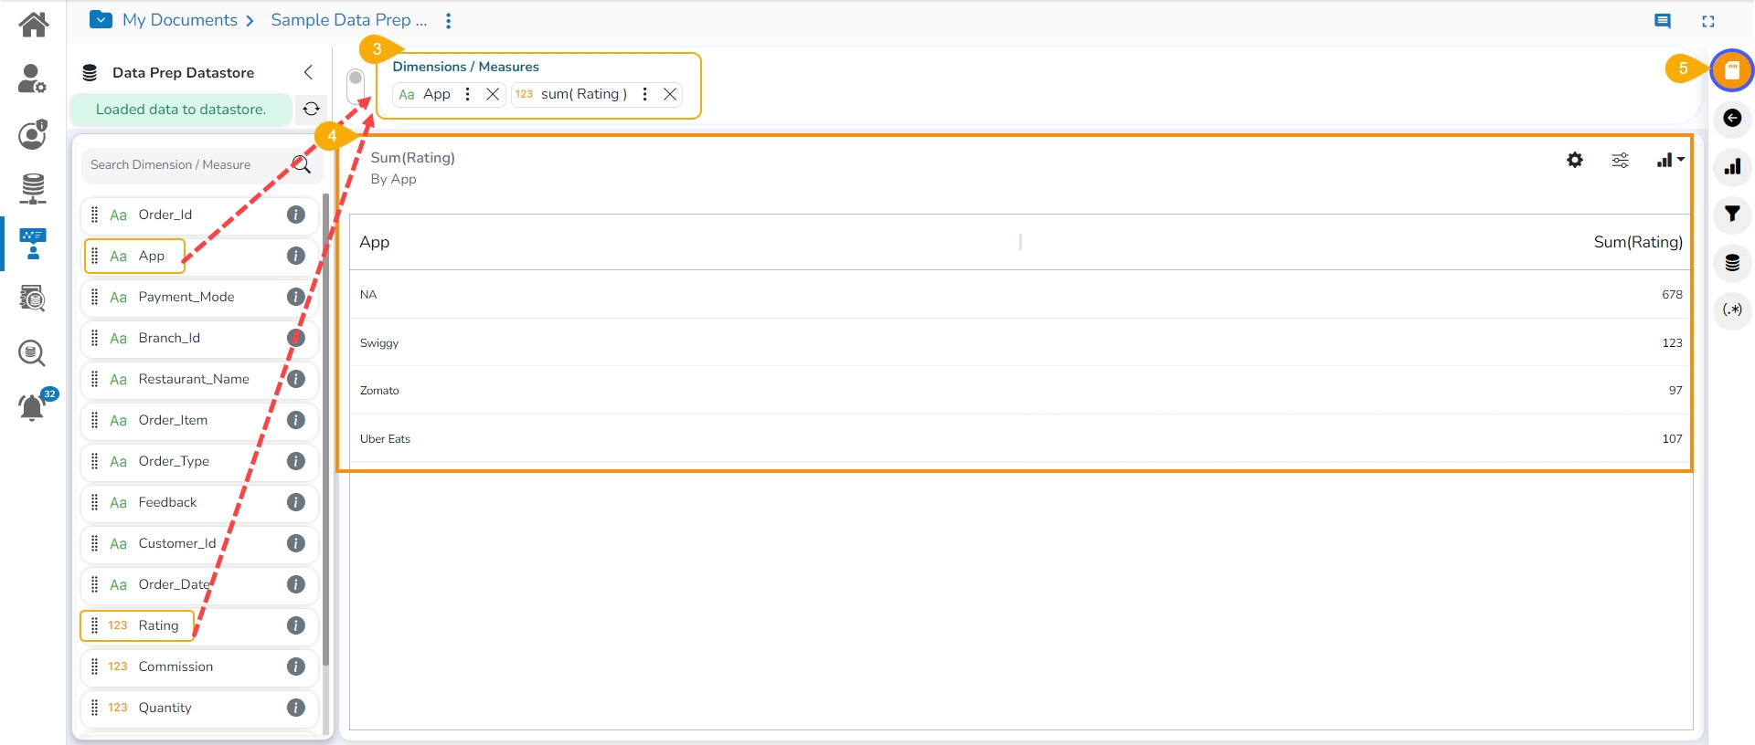Collapse the Data Prep Datastore panel
1755x745 pixels.
(x=308, y=72)
